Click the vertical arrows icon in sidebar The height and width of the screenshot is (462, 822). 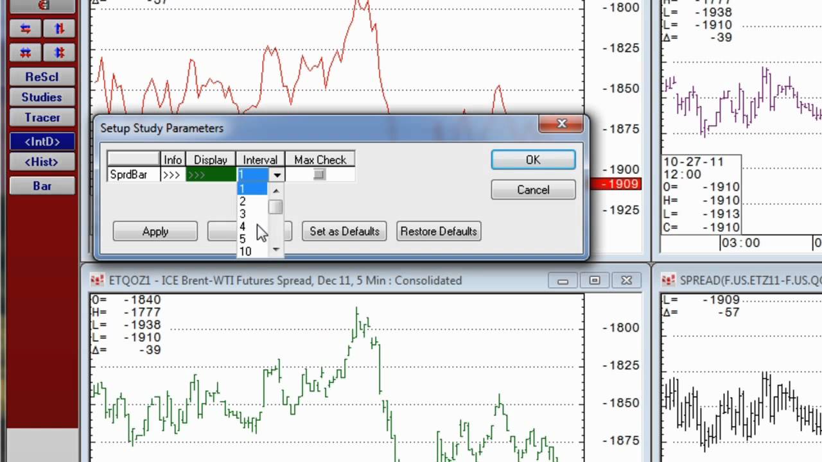click(59, 28)
